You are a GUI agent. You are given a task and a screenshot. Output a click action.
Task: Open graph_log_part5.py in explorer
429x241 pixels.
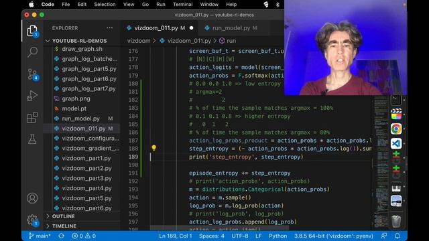coord(82,69)
